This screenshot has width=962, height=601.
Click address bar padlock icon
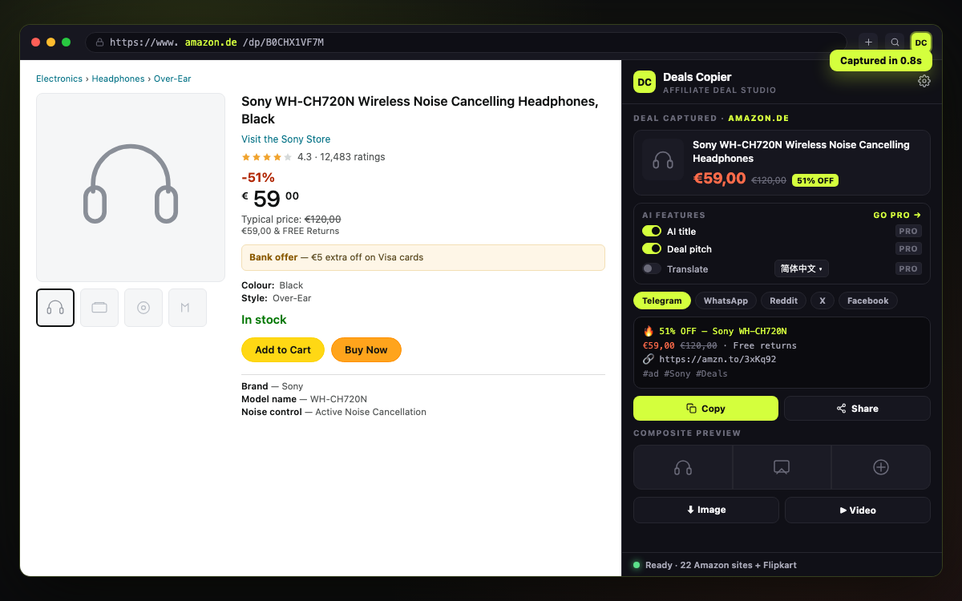99,42
